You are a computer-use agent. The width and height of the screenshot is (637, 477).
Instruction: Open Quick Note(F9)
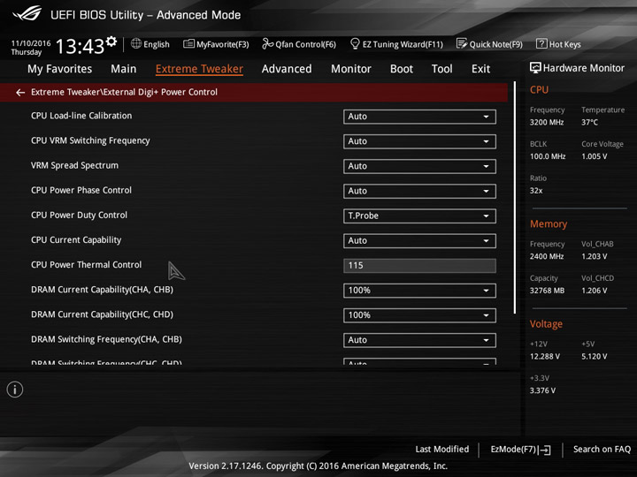click(489, 44)
